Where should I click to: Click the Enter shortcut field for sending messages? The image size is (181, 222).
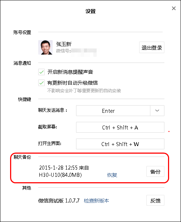click(113, 111)
